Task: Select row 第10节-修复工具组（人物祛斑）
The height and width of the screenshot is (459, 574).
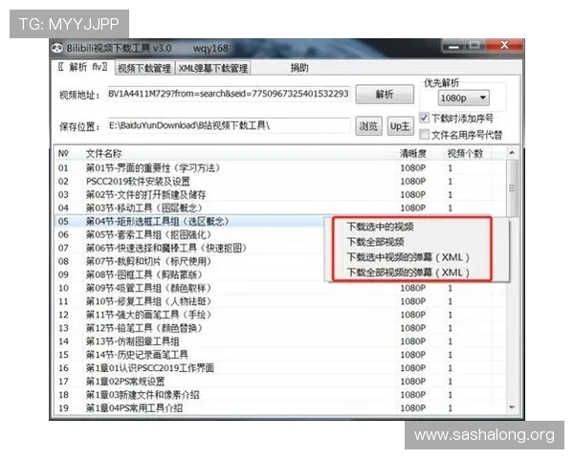Action: pos(280,301)
